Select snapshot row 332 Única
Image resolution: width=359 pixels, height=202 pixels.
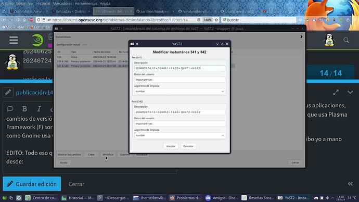pyautogui.click(x=145, y=57)
